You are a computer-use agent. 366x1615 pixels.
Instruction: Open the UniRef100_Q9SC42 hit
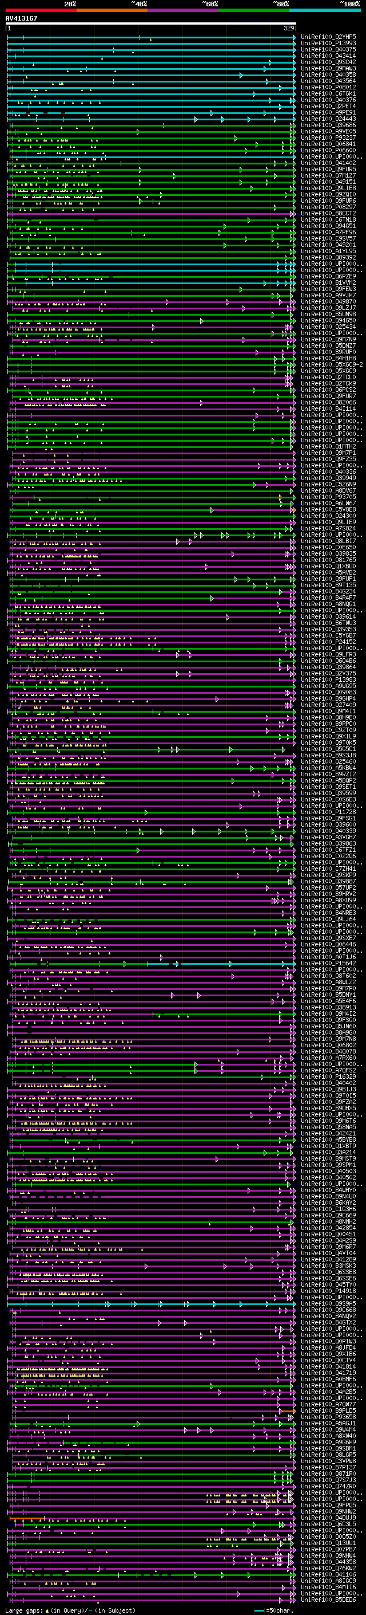[x=328, y=62]
